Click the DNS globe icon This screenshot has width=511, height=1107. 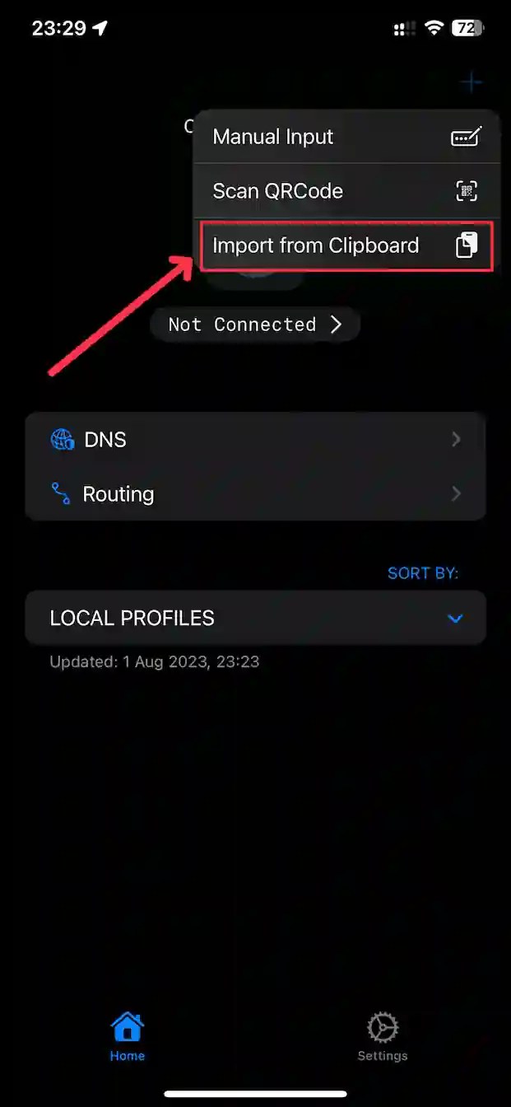63,440
